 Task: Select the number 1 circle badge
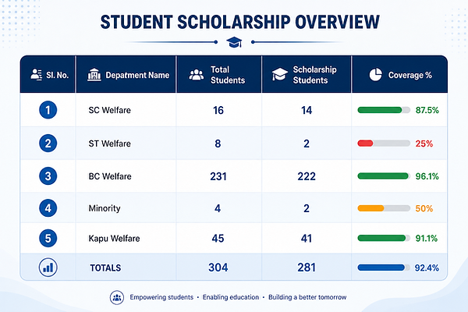click(48, 110)
